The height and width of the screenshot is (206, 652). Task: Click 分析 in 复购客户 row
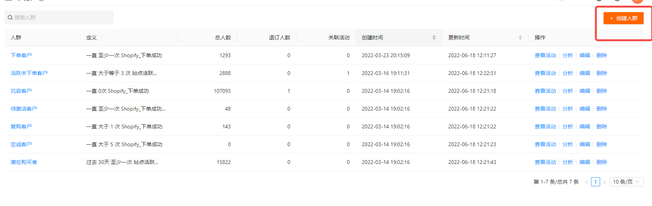click(568, 126)
